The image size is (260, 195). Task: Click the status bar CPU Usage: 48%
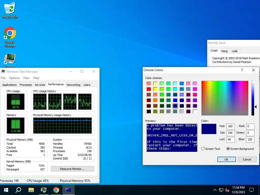tap(38, 181)
